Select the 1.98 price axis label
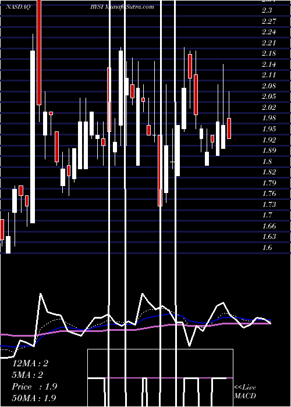The width and height of the screenshot is (291, 407). pos(269,118)
